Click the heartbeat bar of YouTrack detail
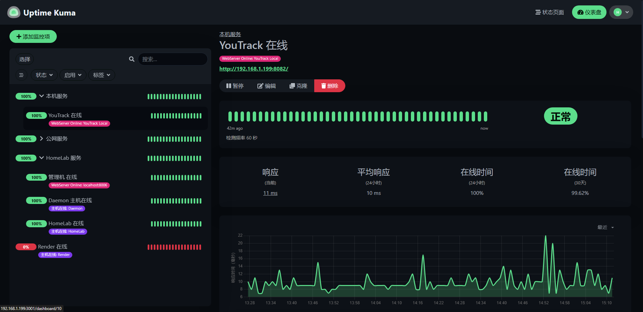 (357, 116)
